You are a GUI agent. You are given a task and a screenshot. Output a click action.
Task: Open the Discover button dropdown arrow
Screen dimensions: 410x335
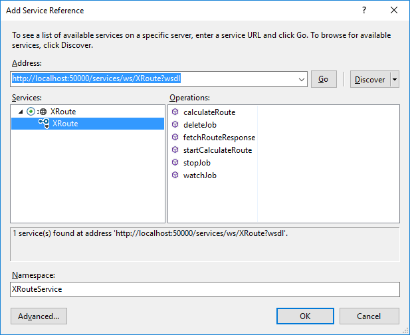(x=395, y=79)
